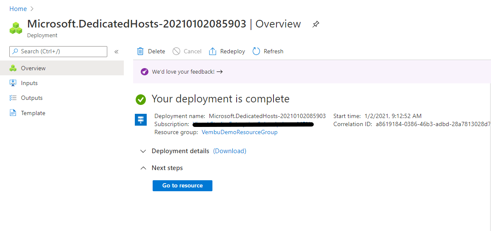Click the blue deployment resource icon

coord(141,119)
